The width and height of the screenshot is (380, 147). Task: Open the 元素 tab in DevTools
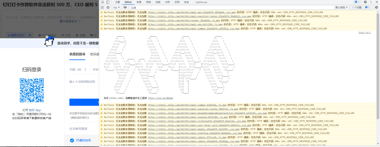pyautogui.click(x=117, y=2)
